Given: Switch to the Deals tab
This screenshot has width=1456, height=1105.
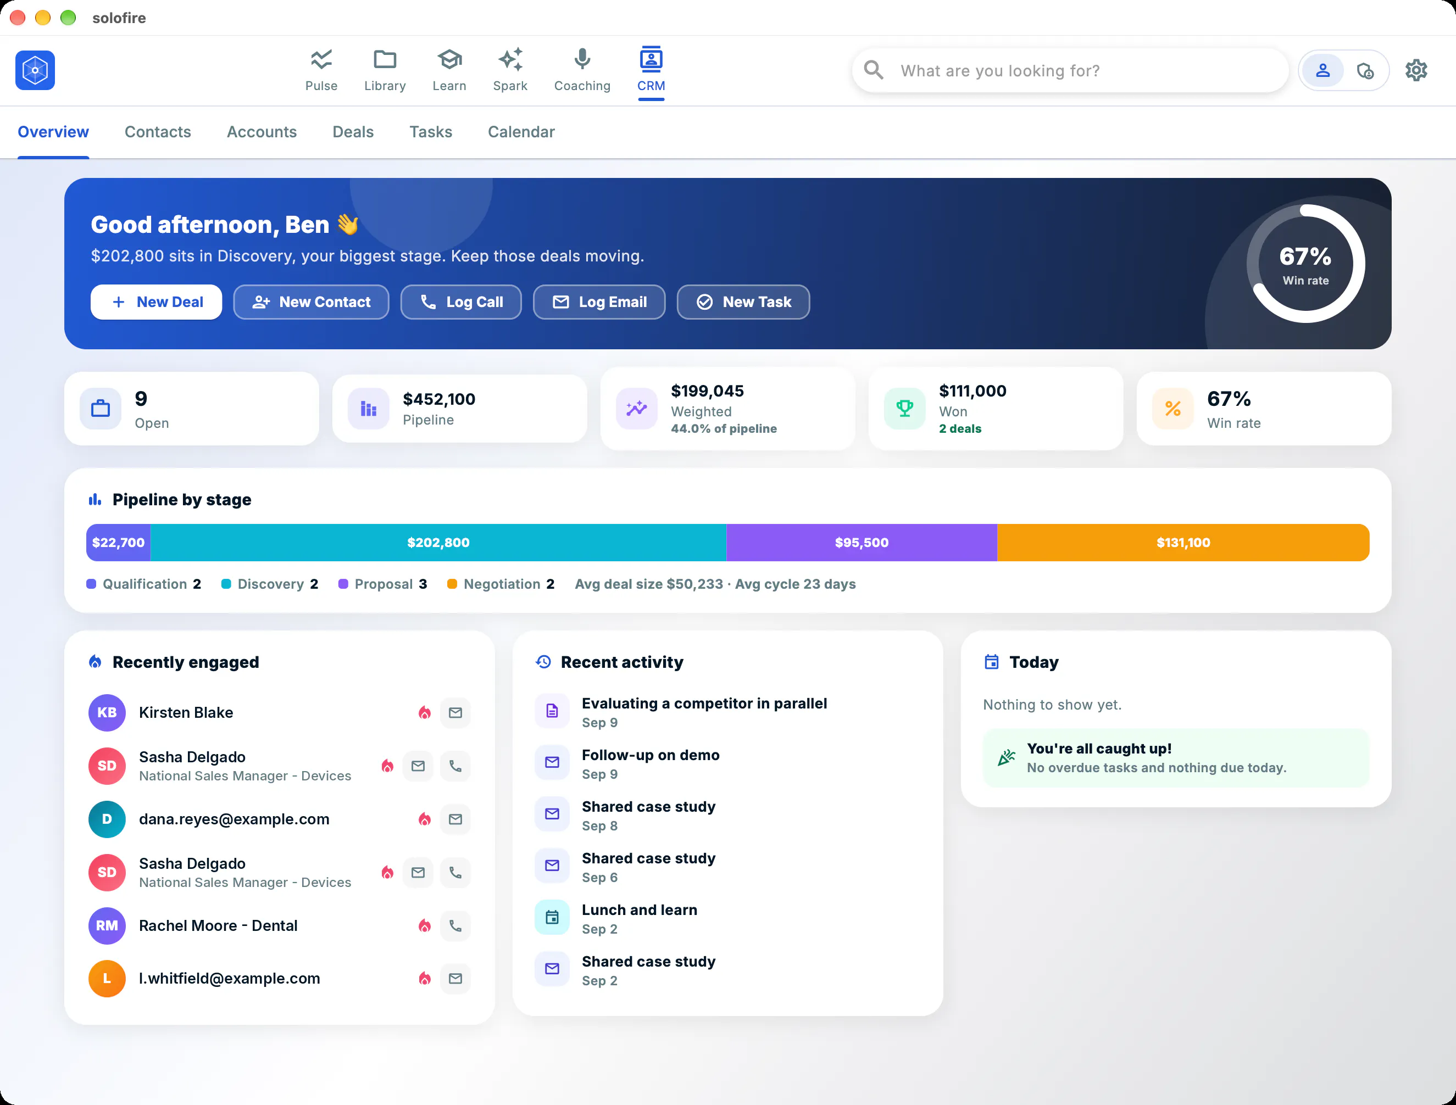Looking at the screenshot, I should (353, 132).
